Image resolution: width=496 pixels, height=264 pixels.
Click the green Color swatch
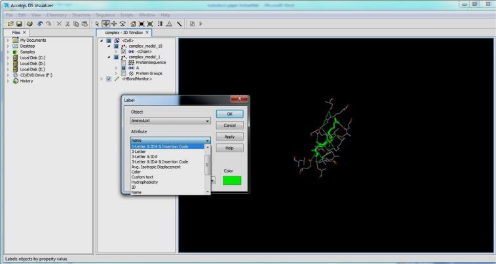(x=231, y=180)
